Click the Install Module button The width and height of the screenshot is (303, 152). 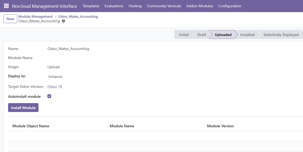coord(23,107)
